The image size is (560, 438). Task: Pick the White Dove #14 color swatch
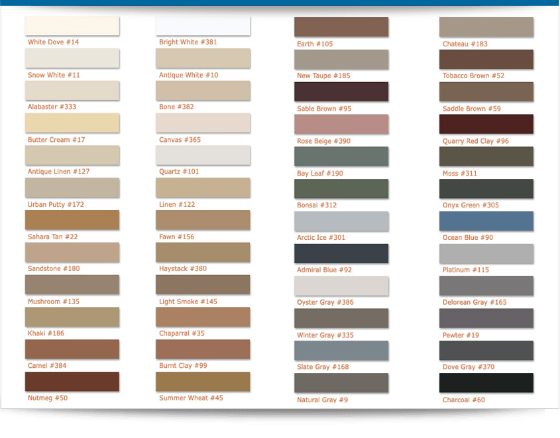click(x=72, y=26)
